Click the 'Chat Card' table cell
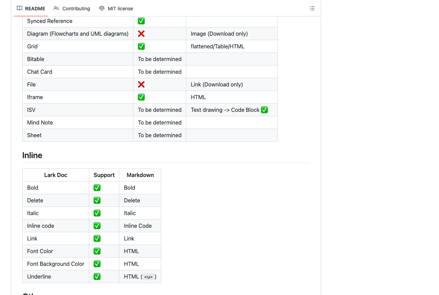Viewport: 439px width, 295px height. tap(78, 72)
